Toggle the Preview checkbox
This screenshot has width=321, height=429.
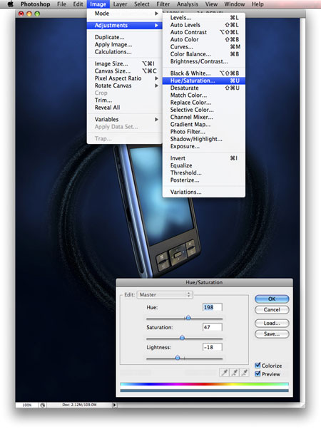(258, 373)
